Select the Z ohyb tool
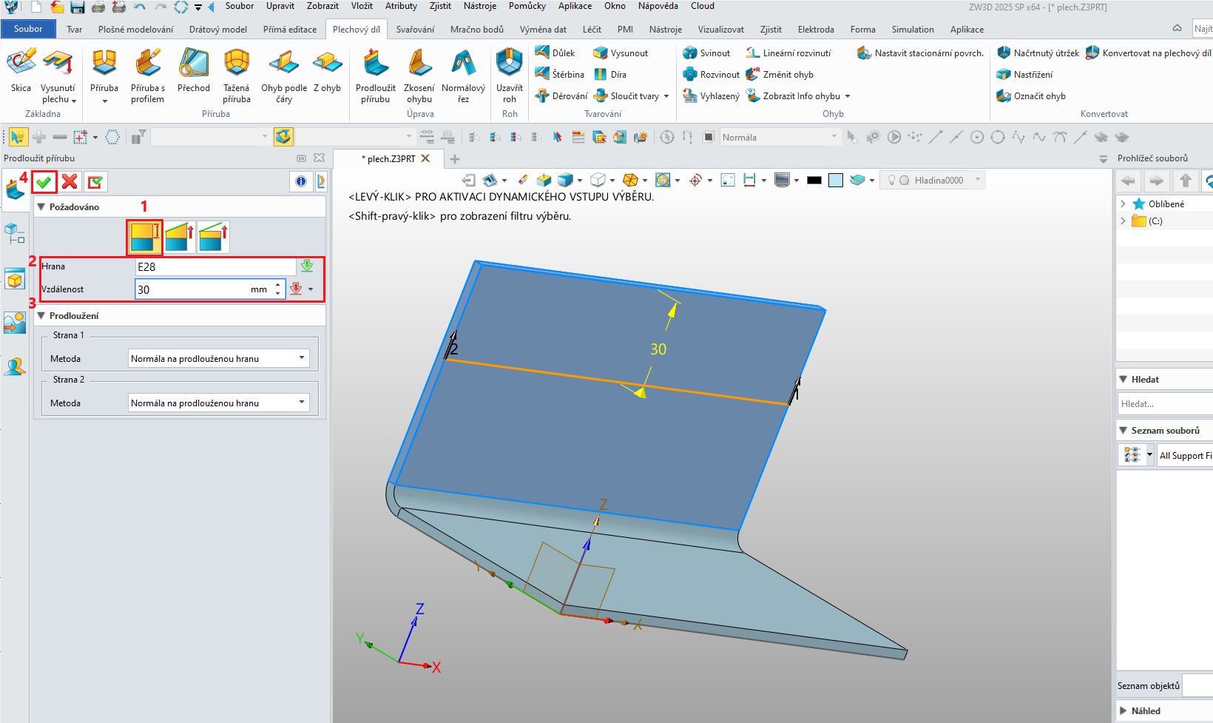 pyautogui.click(x=327, y=71)
